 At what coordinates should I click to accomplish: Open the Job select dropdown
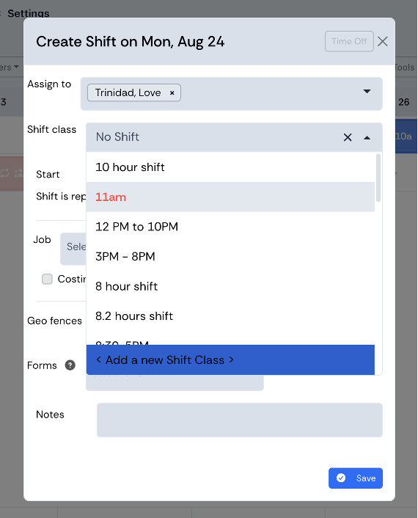[73, 249]
